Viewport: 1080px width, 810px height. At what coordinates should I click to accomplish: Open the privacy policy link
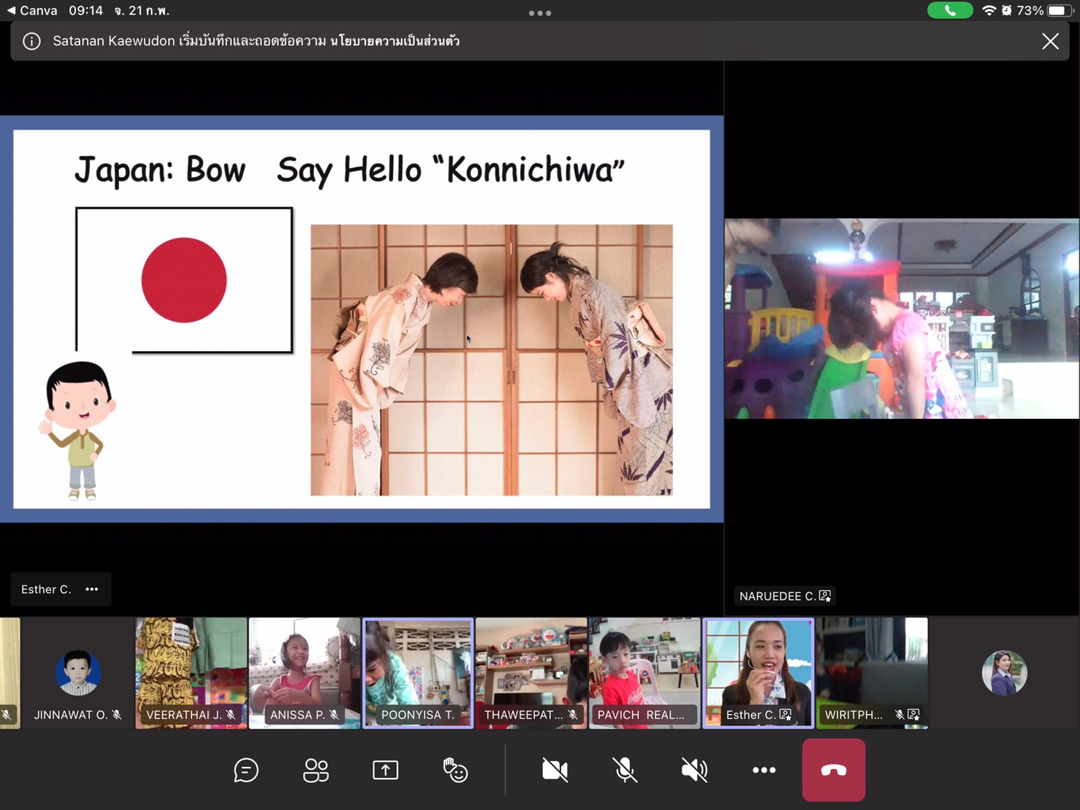coord(395,41)
